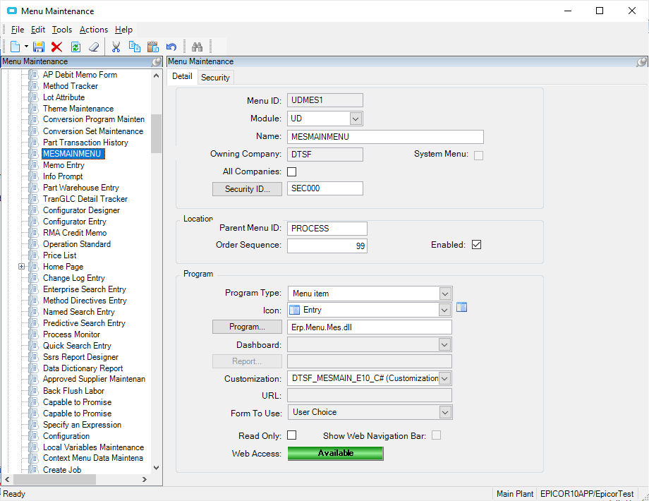649x501 pixels.
Task: Expand the Program Type dropdown
Action: tap(445, 294)
